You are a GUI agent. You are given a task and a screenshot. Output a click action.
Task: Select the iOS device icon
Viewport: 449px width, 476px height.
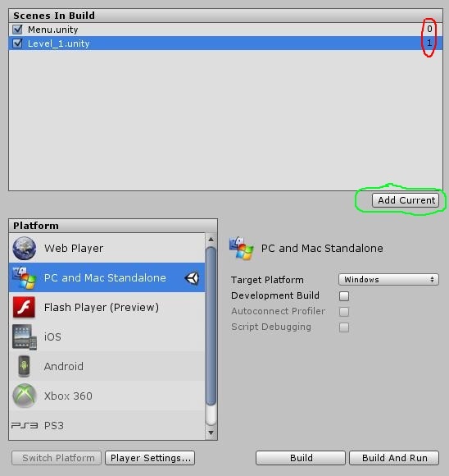pyautogui.click(x=25, y=336)
